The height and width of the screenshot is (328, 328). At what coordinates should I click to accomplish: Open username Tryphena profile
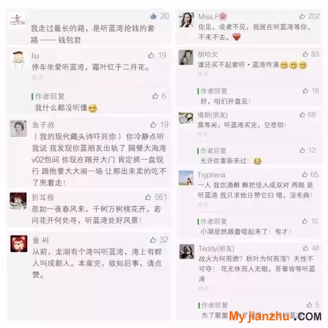tap(212, 175)
